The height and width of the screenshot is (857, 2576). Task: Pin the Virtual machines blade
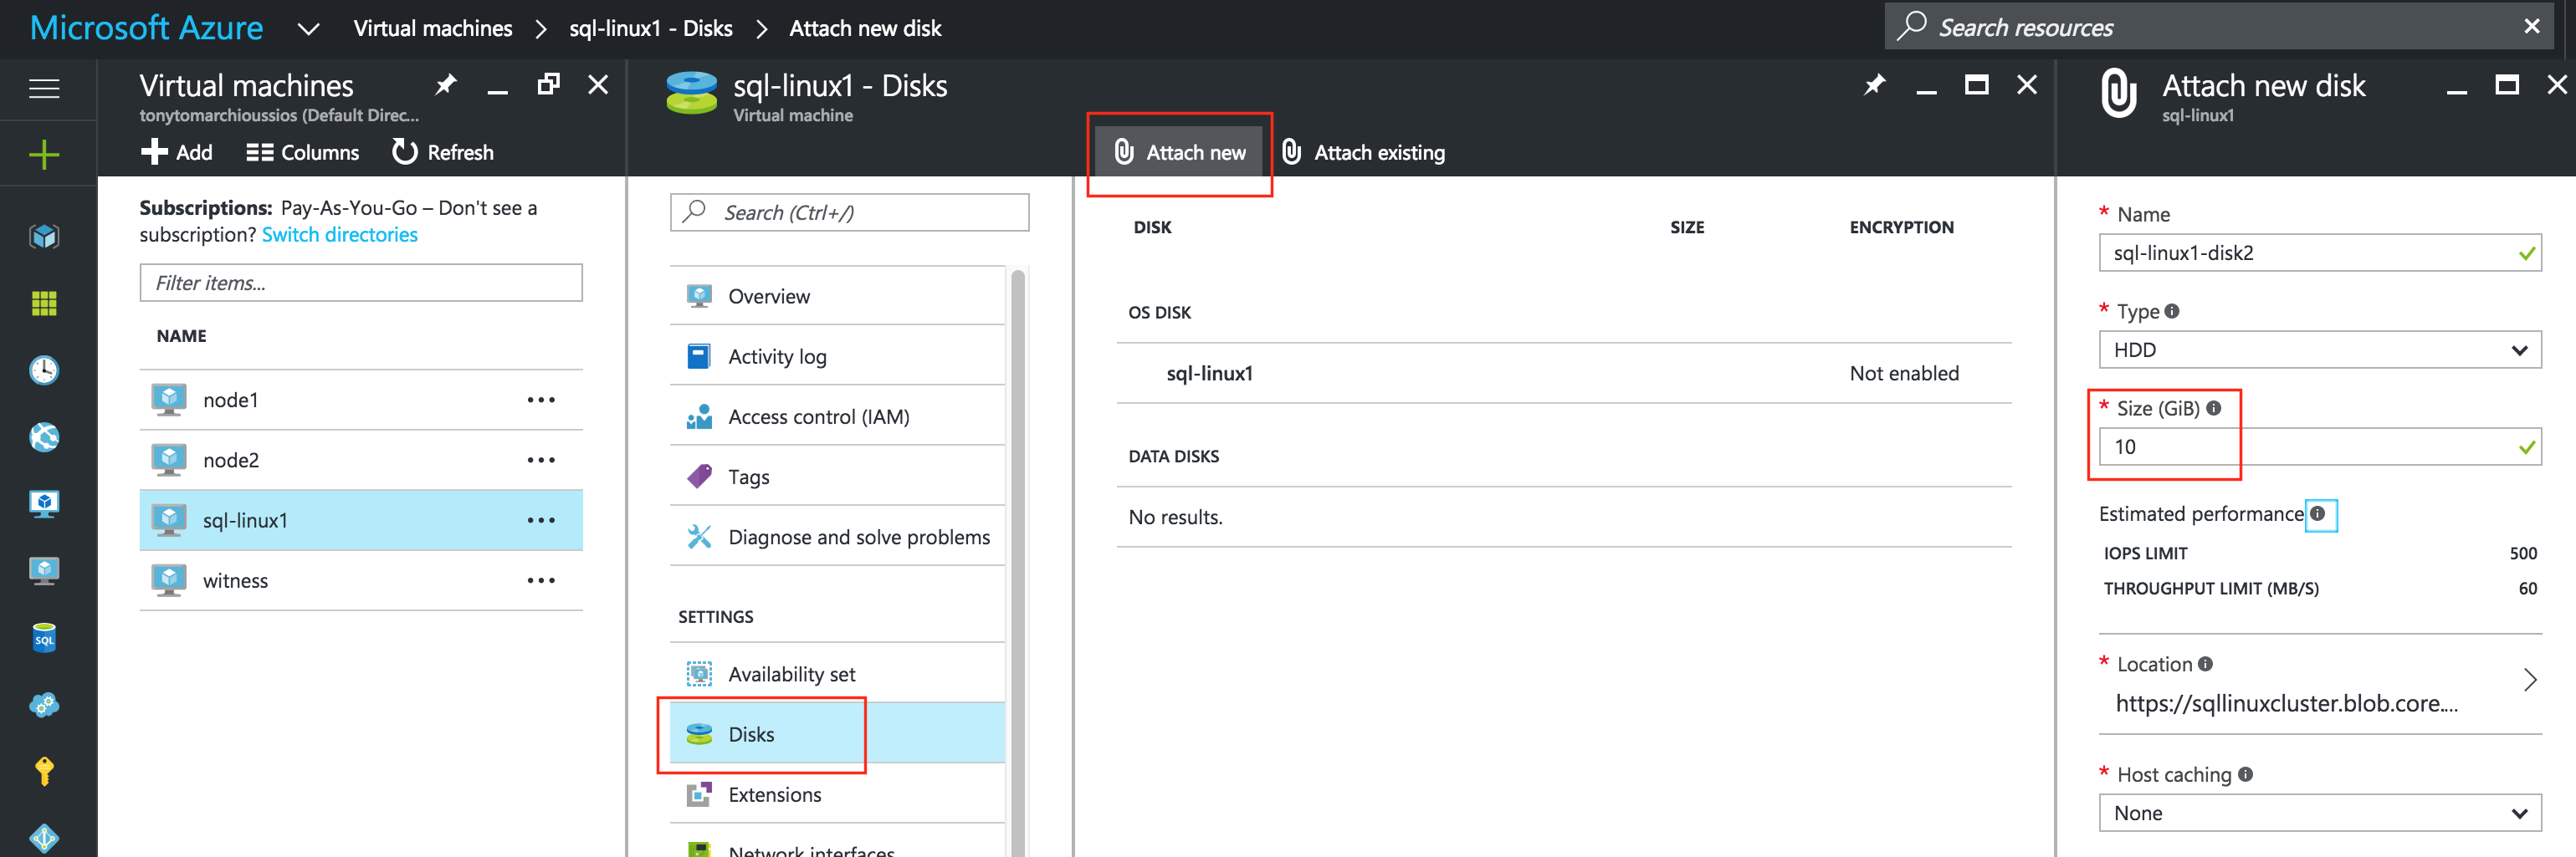pyautogui.click(x=446, y=85)
